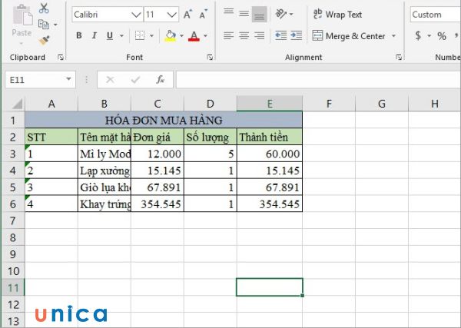Open Alignment settings dialog launcher
461x328 pixels.
tap(399, 58)
